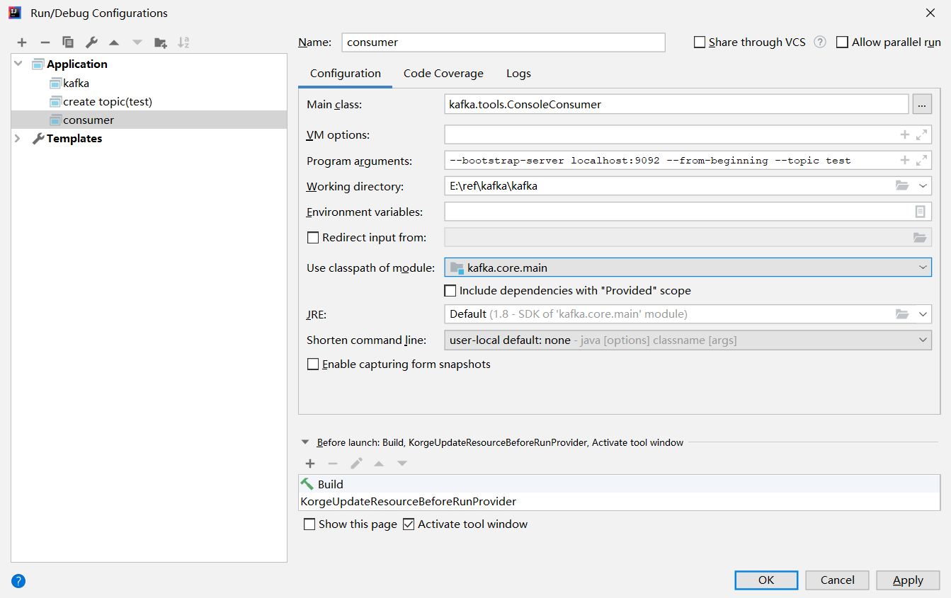
Task: Browse main class with ellipsis button
Action: click(922, 104)
